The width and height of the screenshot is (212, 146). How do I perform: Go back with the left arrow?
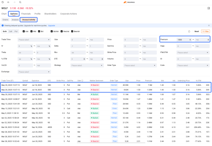click(8, 2)
